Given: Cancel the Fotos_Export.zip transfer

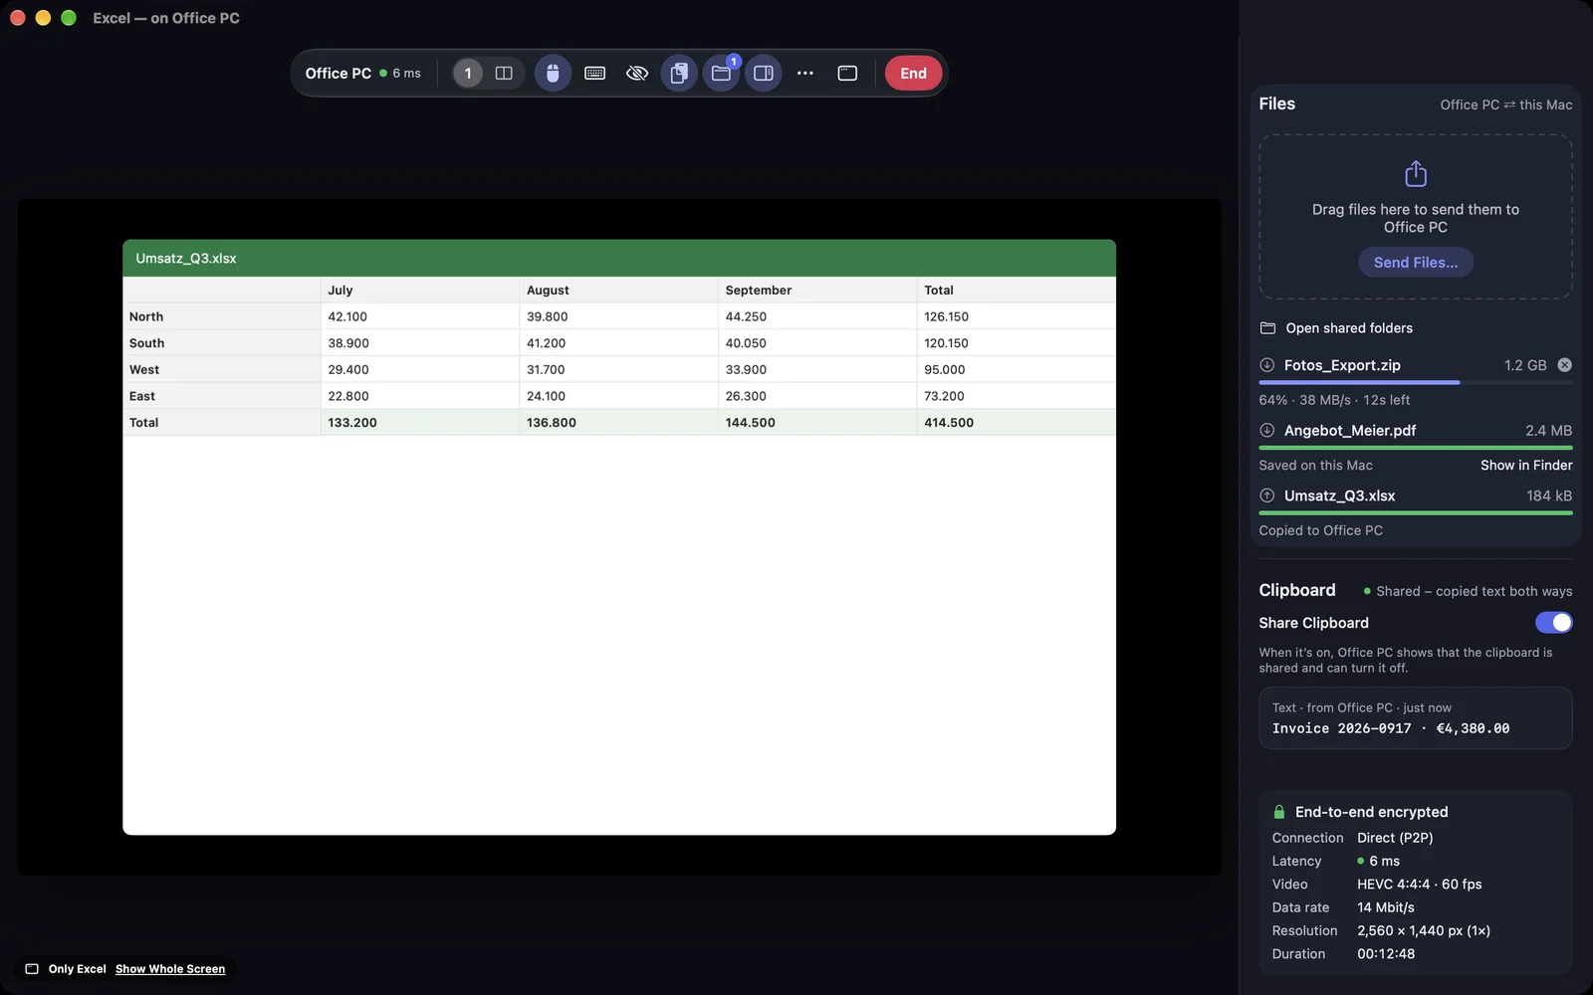Looking at the screenshot, I should 1564,365.
